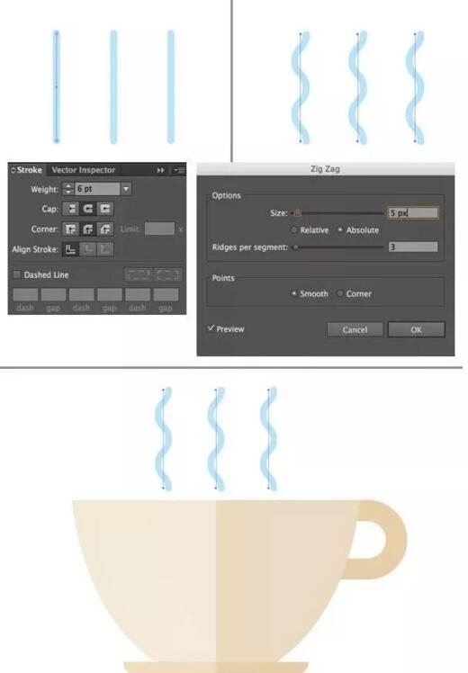Image resolution: width=468 pixels, height=673 pixels.
Task: Select the Relative size radio button
Action: (x=294, y=230)
